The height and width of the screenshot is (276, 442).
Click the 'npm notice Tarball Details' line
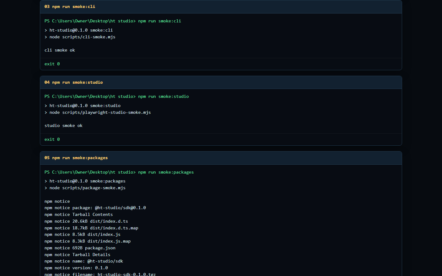tap(77, 255)
